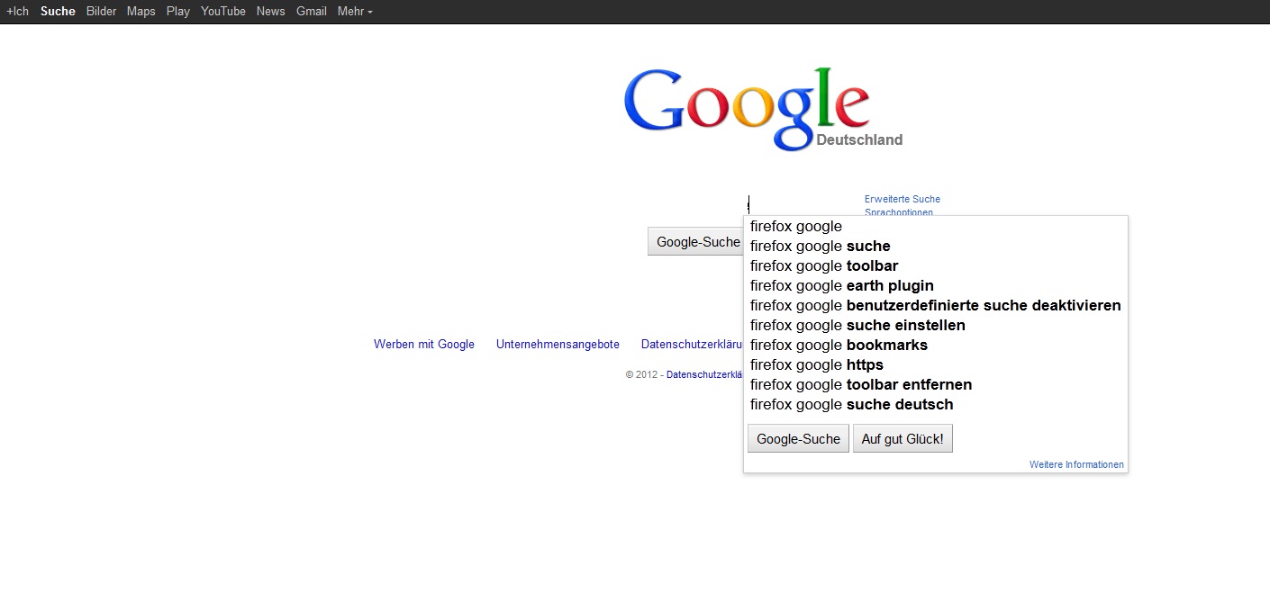Pick "firefox google benutzerdefinierte suche deaktivieren" suggestion
Viewport: 1270px width, 611px height.
[935, 306]
